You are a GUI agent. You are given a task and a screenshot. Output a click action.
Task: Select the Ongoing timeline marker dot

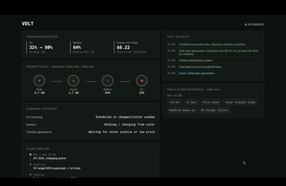point(30,175)
